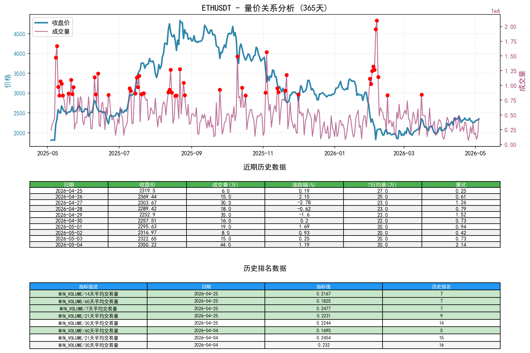Select the closing price 2289.42
Screen dimensions: 530x353
coord(147,209)
